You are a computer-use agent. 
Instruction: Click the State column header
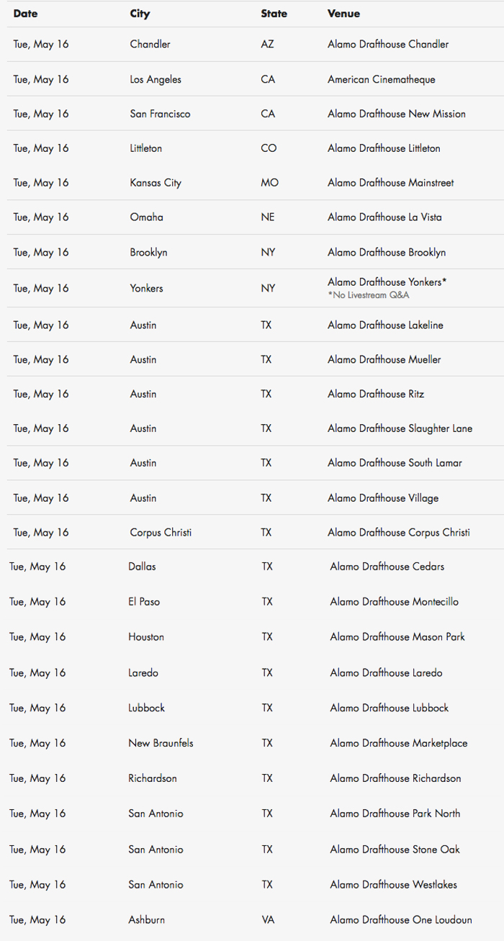click(x=272, y=14)
